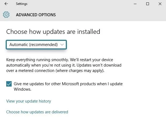166x122 pixels.
Task: Click the Settings title in title bar
Action: 22,4
